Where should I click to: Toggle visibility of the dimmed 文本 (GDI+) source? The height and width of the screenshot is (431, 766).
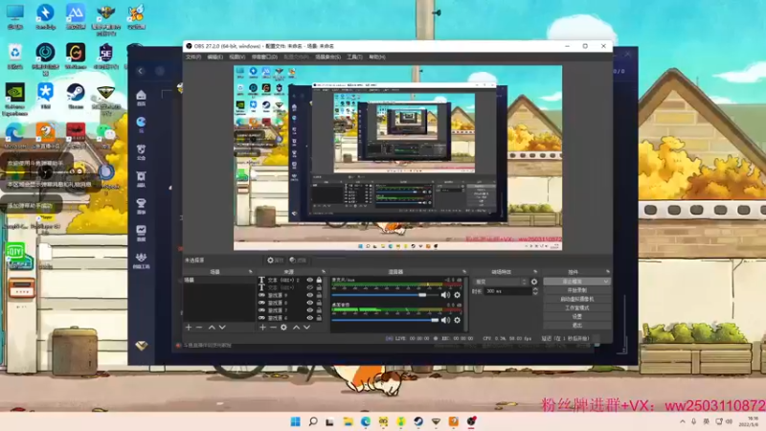tap(309, 288)
